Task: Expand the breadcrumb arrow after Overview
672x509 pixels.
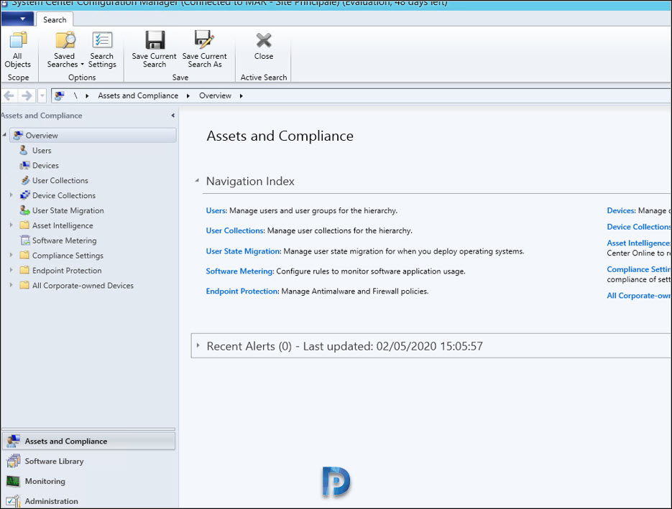Action: pos(241,96)
